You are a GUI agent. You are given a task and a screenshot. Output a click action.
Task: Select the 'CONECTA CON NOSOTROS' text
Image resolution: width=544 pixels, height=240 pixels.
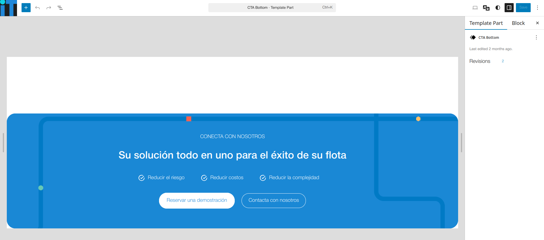click(232, 136)
